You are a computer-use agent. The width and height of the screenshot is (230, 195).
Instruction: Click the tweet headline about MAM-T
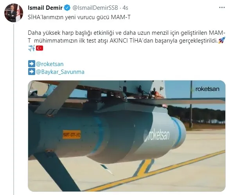(x=79, y=17)
